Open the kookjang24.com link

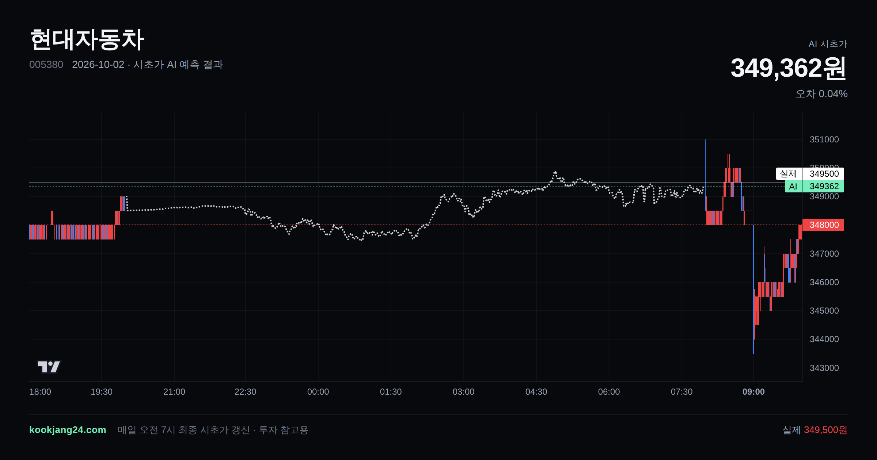coord(68,430)
